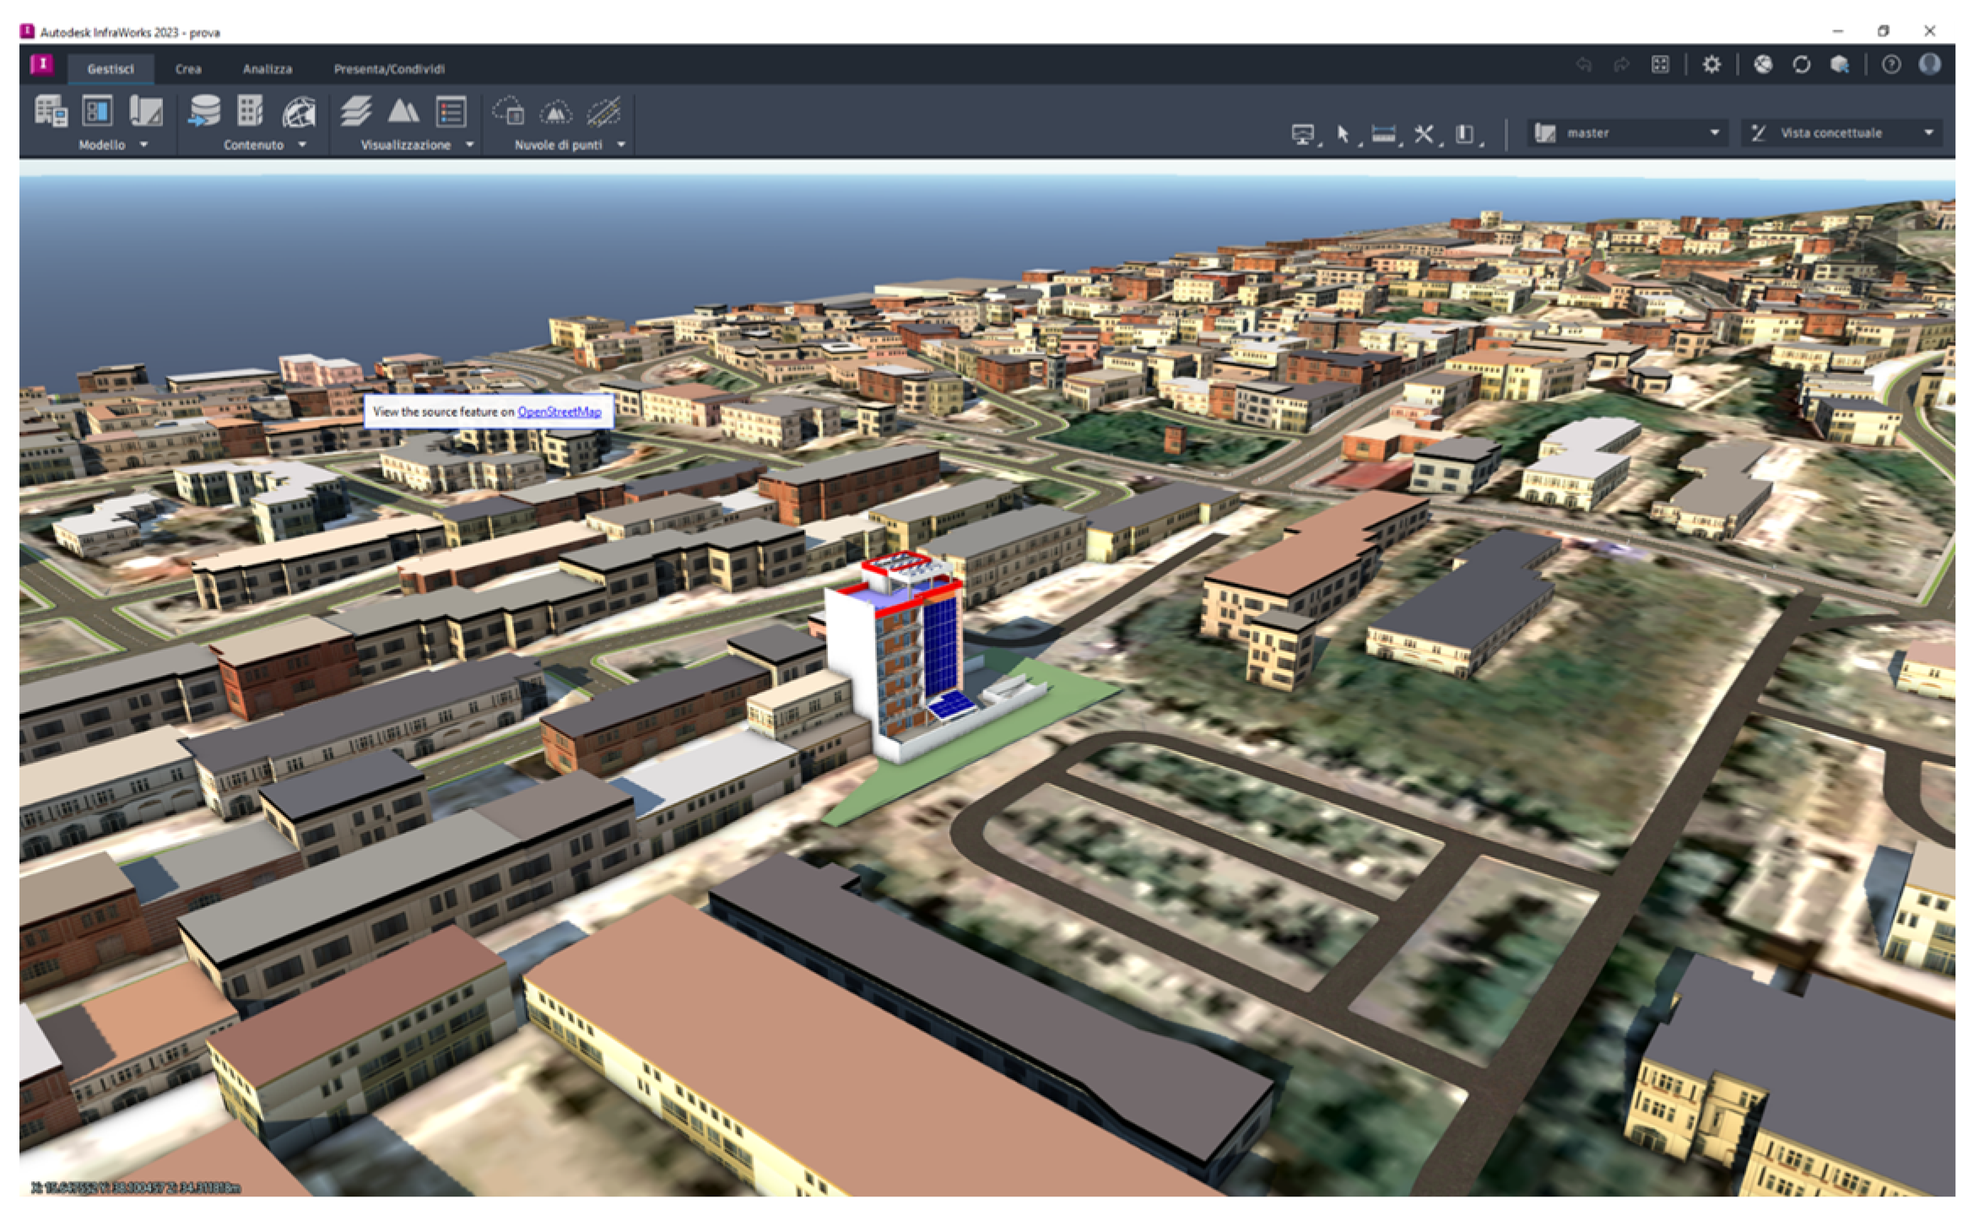This screenshot has height=1226, width=1984.
Task: Click the OpenStreetMap link in tooltip
Action: point(559,412)
